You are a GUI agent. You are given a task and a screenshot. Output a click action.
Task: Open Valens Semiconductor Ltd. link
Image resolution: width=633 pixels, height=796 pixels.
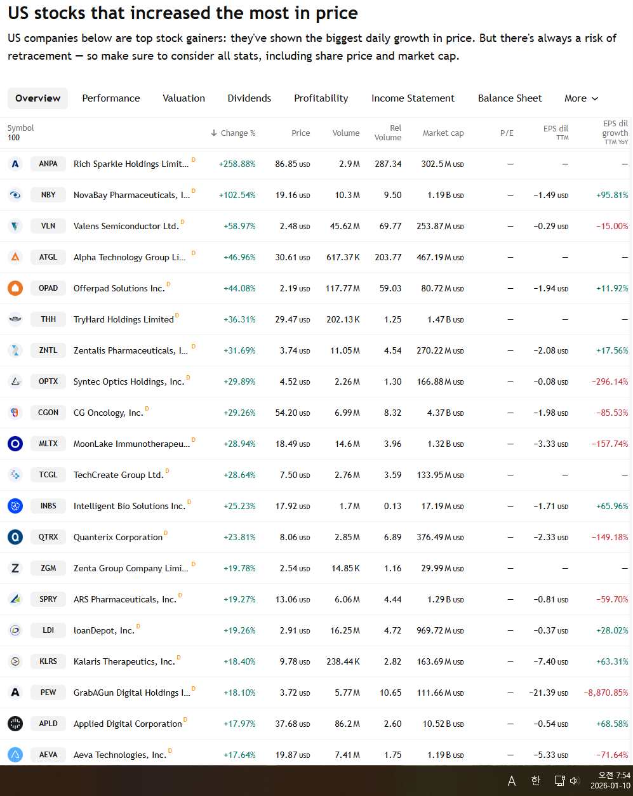pyautogui.click(x=126, y=226)
